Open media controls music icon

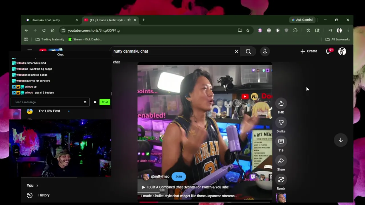pos(330,30)
